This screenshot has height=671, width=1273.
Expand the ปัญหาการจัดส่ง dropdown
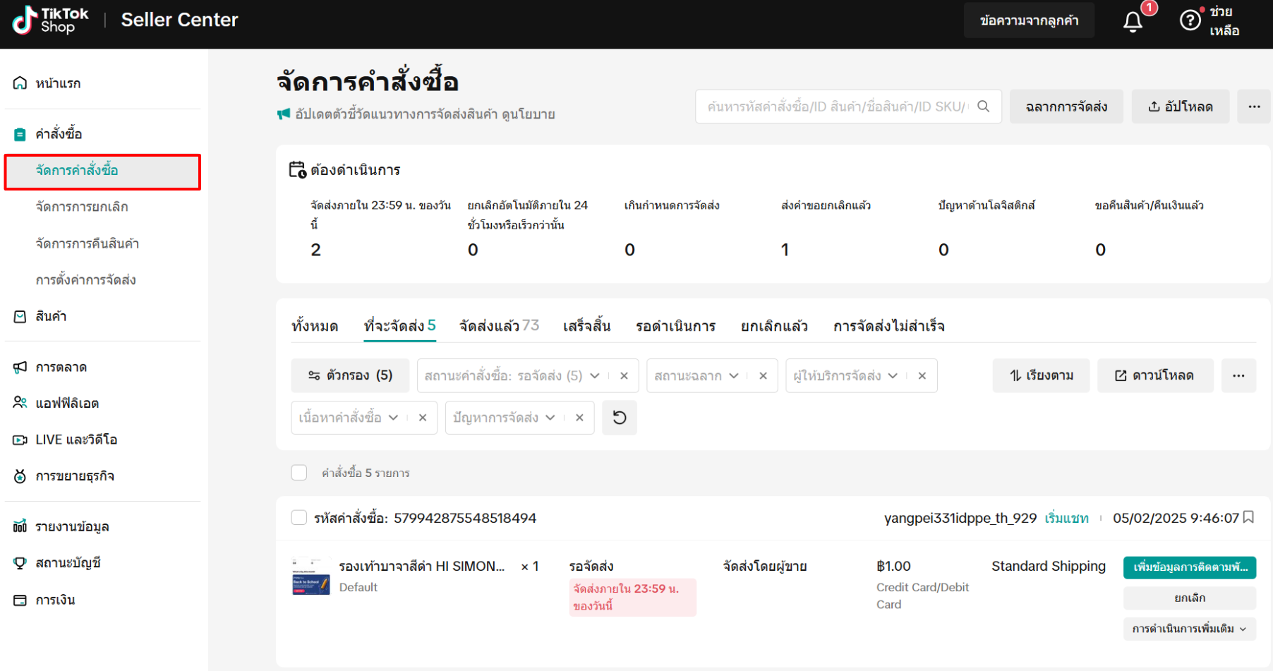click(550, 418)
